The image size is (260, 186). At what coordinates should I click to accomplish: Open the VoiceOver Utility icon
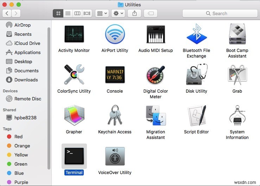[115, 156]
